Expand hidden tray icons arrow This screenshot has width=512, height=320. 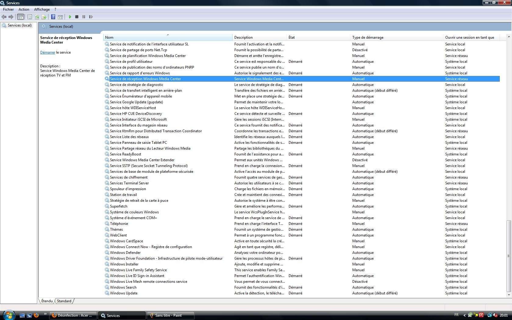[464, 315]
